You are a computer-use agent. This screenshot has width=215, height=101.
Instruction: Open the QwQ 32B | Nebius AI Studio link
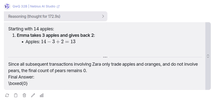tap(34, 6)
